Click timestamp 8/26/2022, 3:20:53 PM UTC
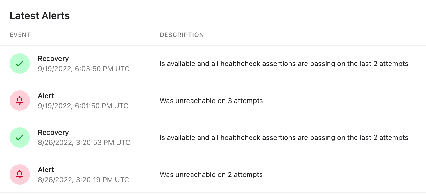Screen dimensions: 426x195 pyautogui.click(x=84, y=143)
